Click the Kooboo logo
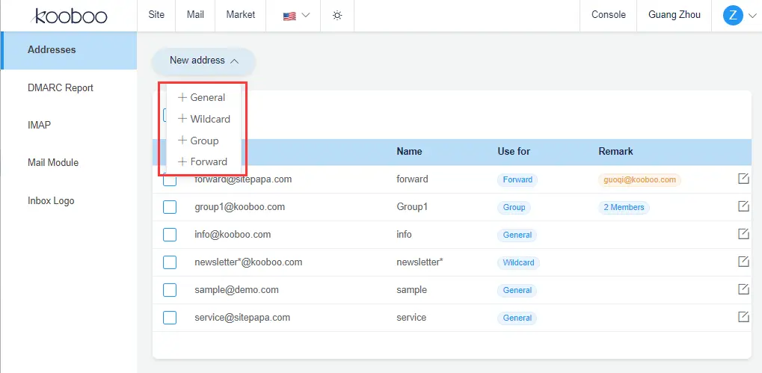The height and width of the screenshot is (373, 762). click(72, 16)
